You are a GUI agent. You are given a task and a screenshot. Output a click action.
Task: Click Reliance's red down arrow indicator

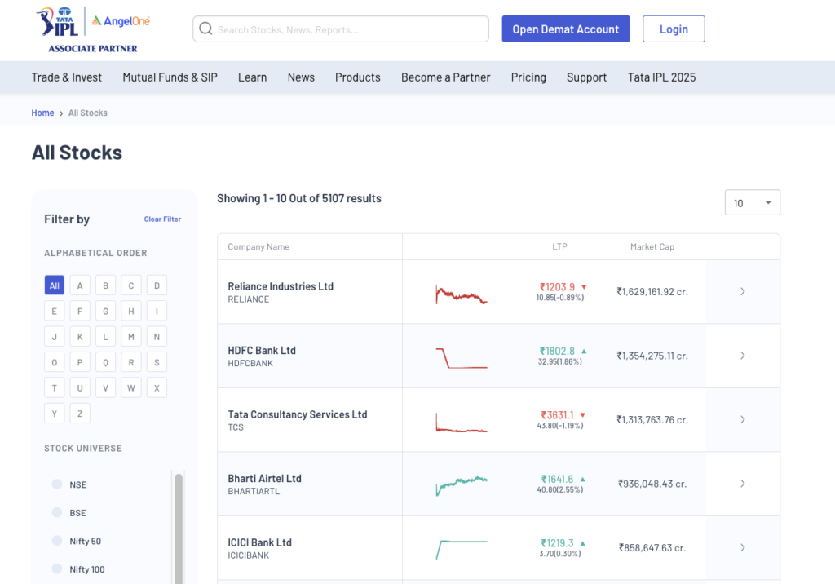(x=584, y=287)
